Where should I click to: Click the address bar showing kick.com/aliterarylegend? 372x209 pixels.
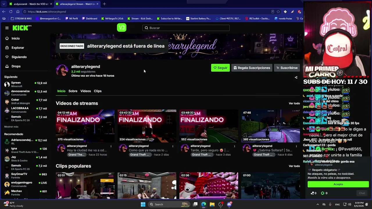pos(145,12)
